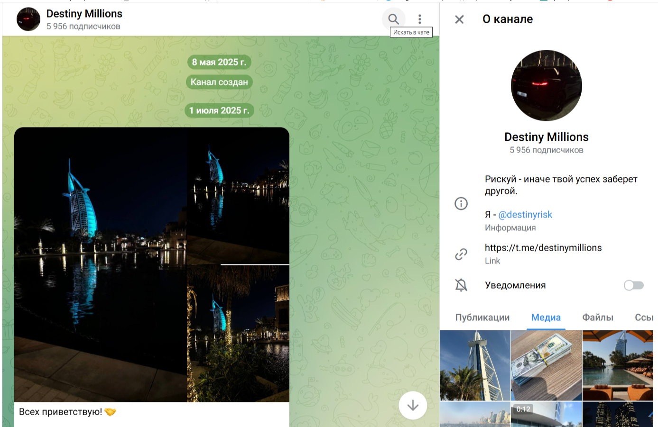The height and width of the screenshot is (427, 658).
Task: Play the 0:12 video thumbnail
Action: pos(546,415)
